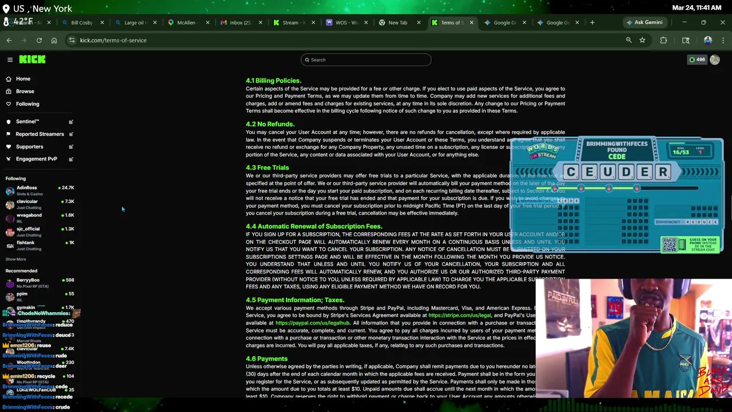Click '4.4 Automatic Renewal of Subscription Fees.' heading
Image resolution: width=732 pixels, height=412 pixels.
314,227
